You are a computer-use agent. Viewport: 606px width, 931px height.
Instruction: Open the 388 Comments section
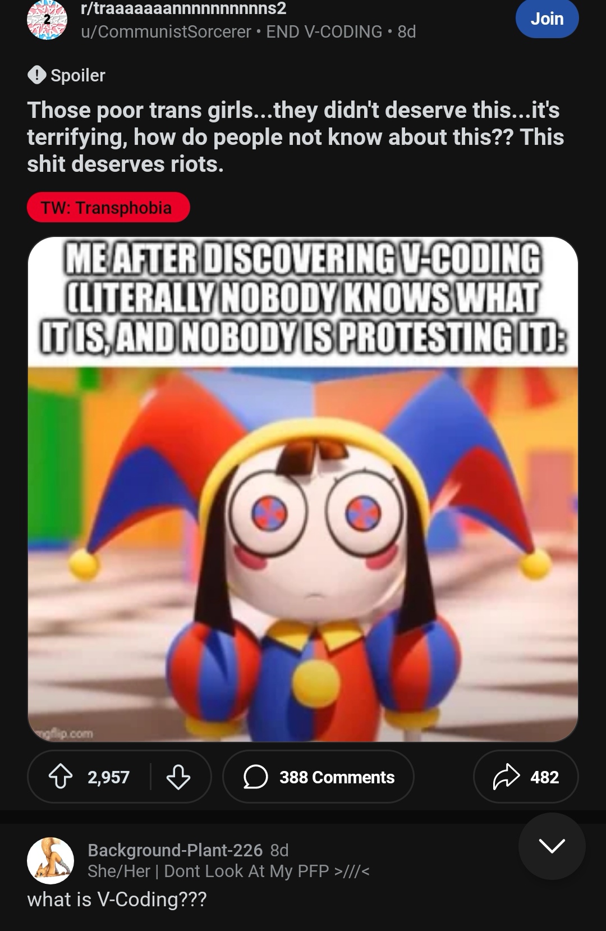click(x=319, y=777)
